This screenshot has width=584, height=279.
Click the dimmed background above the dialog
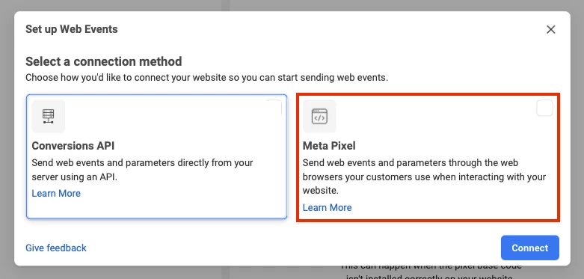292,4
